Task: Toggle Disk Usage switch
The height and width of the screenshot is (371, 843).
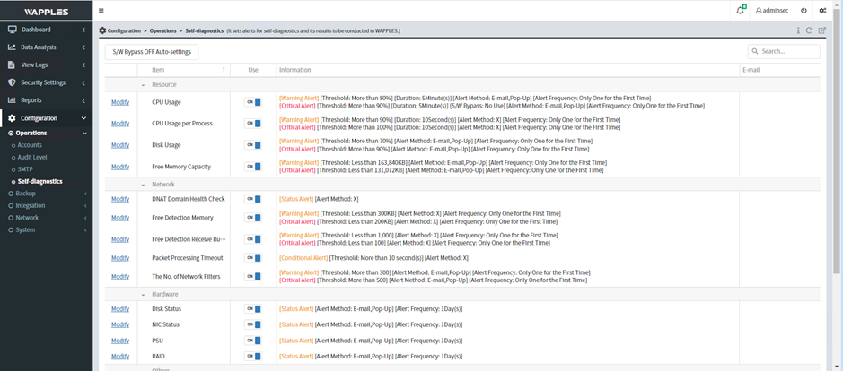Action: tap(253, 145)
